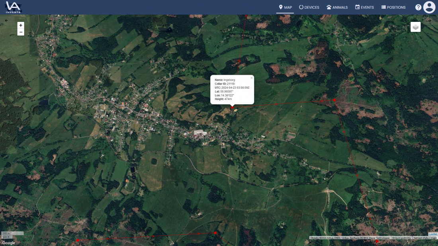Click the right arrow at map edge
Image resolution: width=438 pixels, height=246 pixels.
(x=430, y=20)
